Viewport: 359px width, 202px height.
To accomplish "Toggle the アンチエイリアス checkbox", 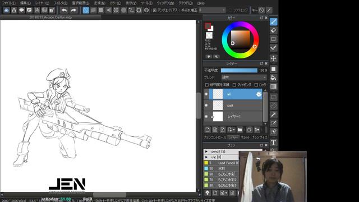I will (x=155, y=10).
